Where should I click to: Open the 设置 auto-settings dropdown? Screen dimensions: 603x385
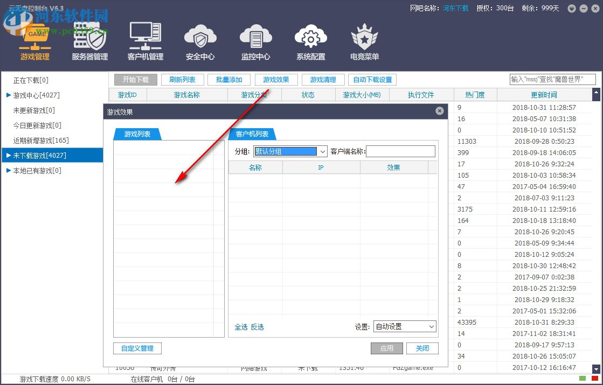405,326
